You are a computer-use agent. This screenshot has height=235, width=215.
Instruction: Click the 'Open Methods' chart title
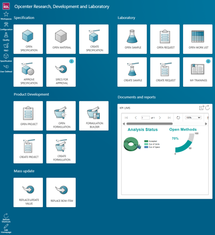click(183, 130)
